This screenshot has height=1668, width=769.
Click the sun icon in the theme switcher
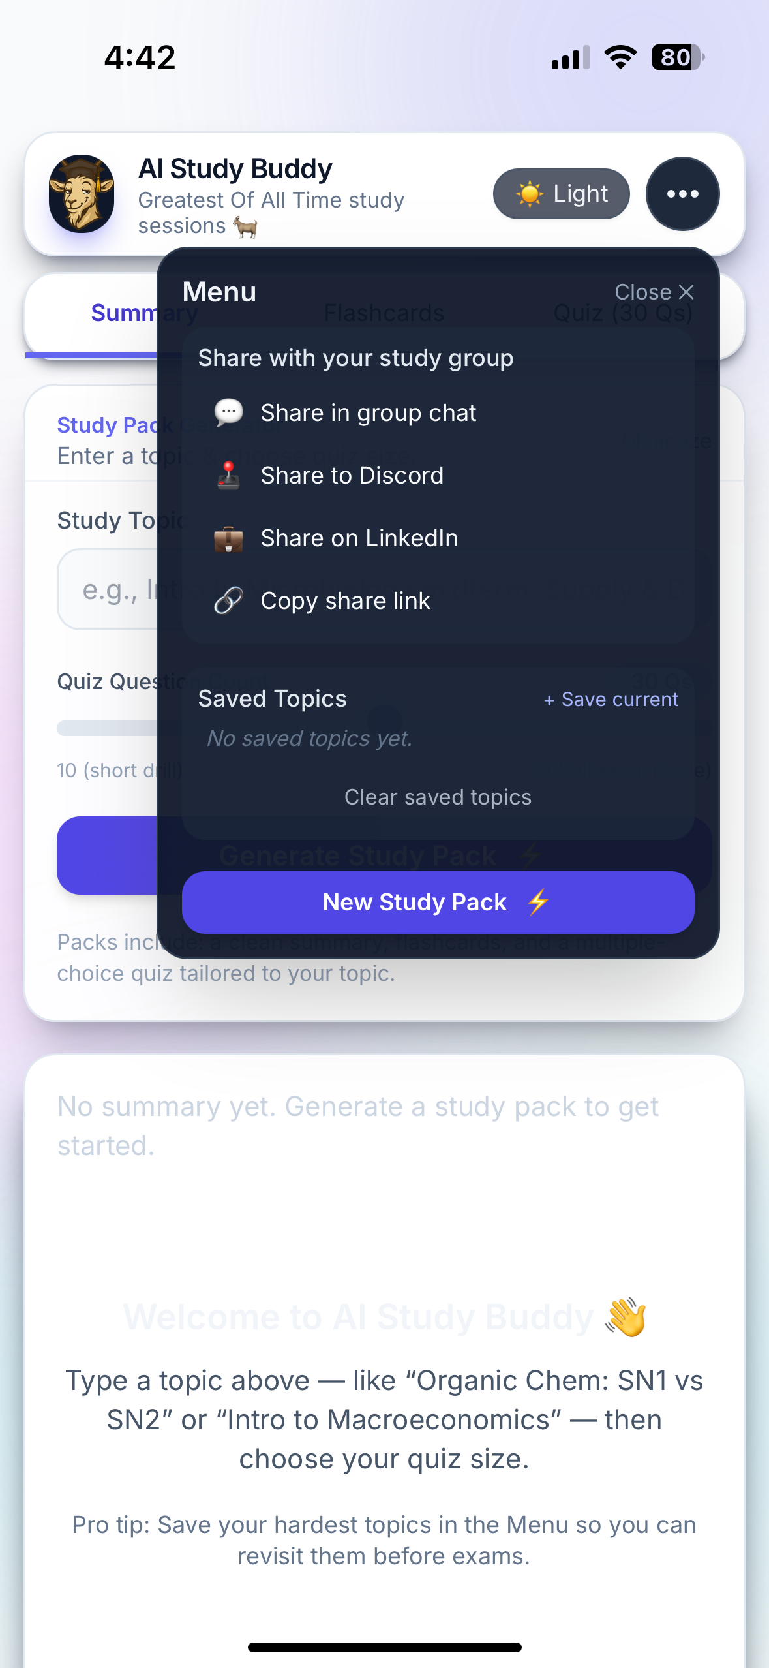[x=530, y=193]
